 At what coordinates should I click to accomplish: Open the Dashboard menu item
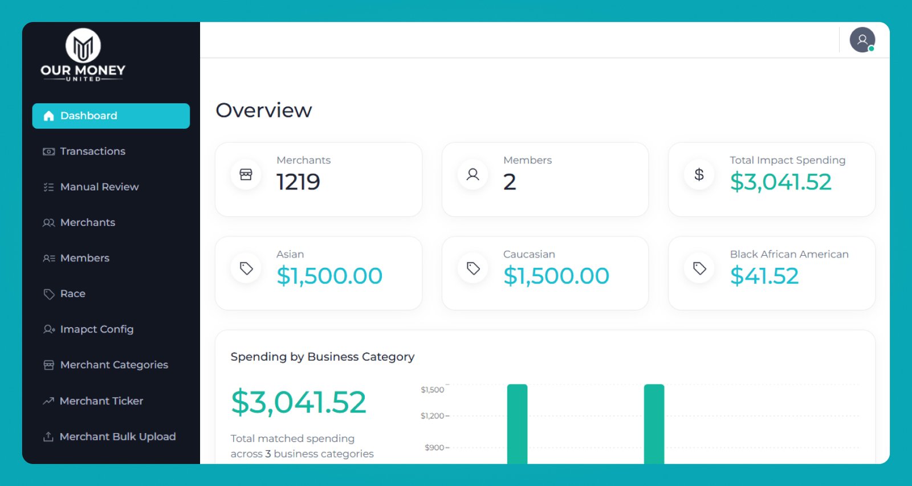pos(111,116)
